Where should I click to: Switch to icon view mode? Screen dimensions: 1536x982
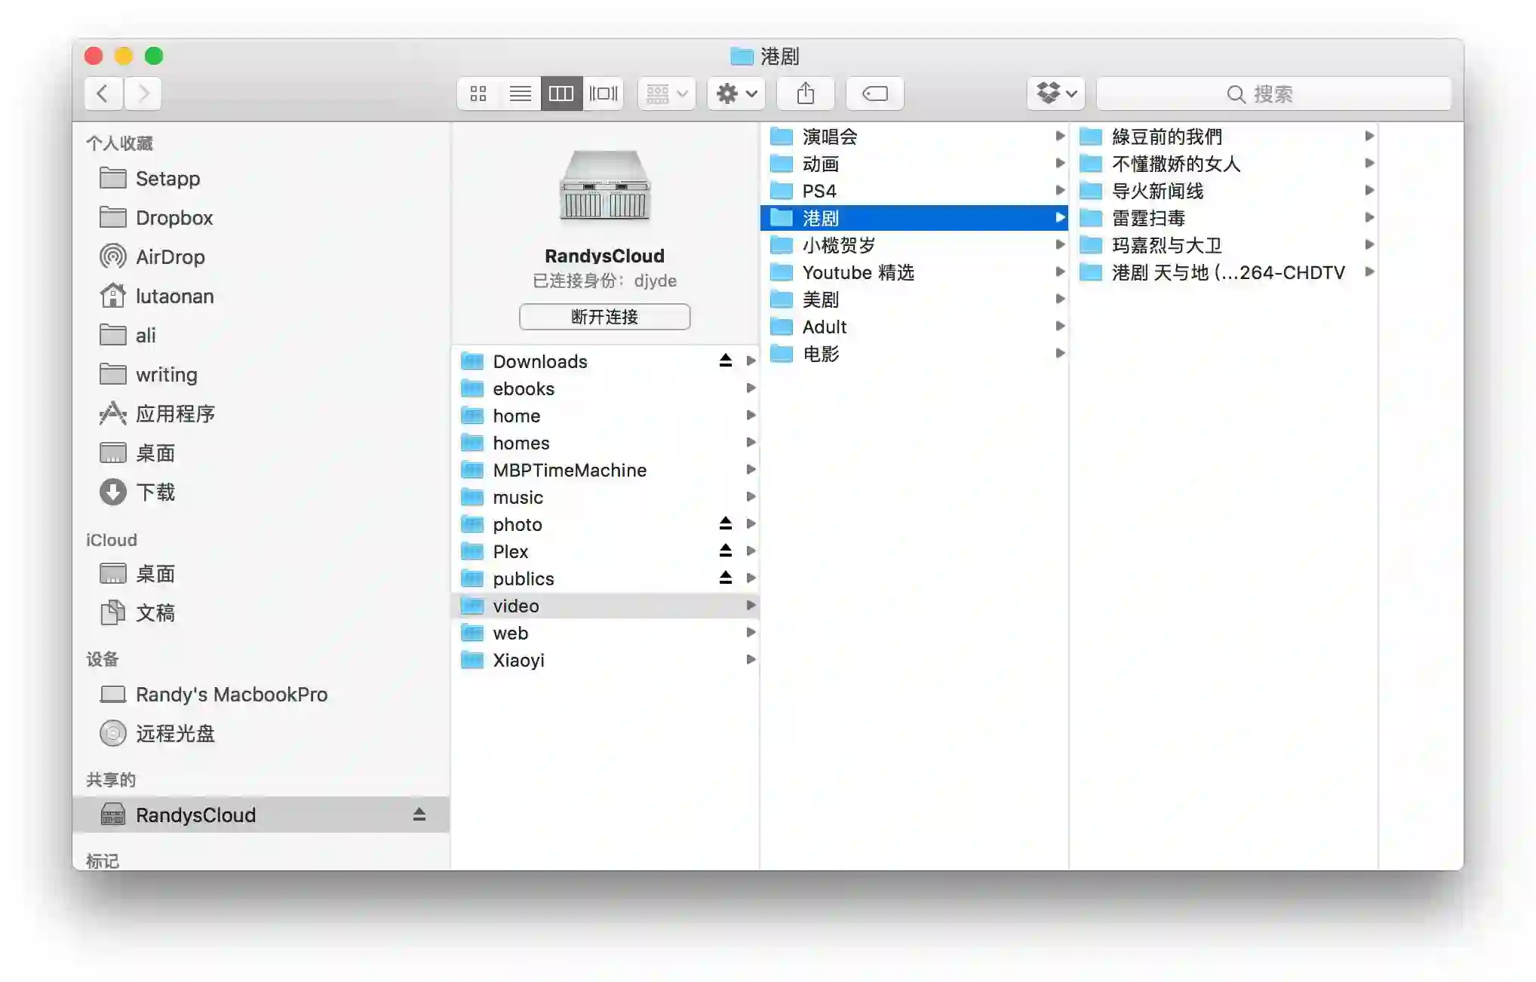(x=478, y=94)
